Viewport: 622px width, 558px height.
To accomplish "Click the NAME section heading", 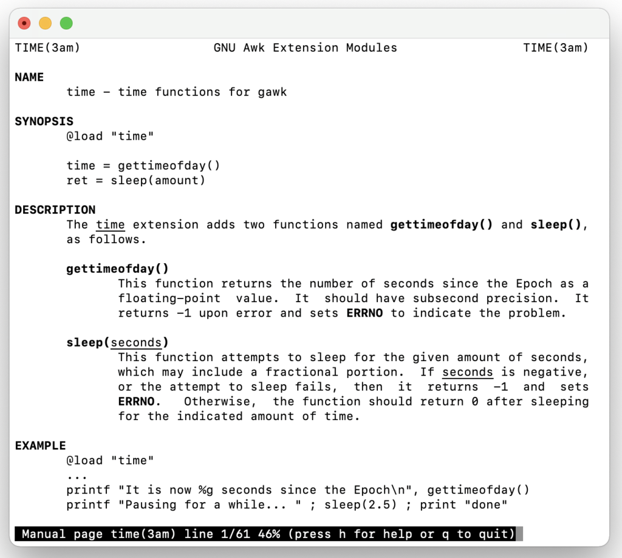I will (x=29, y=77).
